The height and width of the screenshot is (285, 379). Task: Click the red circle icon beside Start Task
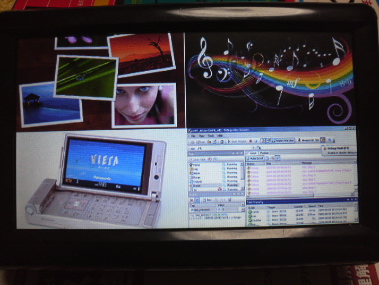click(210, 160)
